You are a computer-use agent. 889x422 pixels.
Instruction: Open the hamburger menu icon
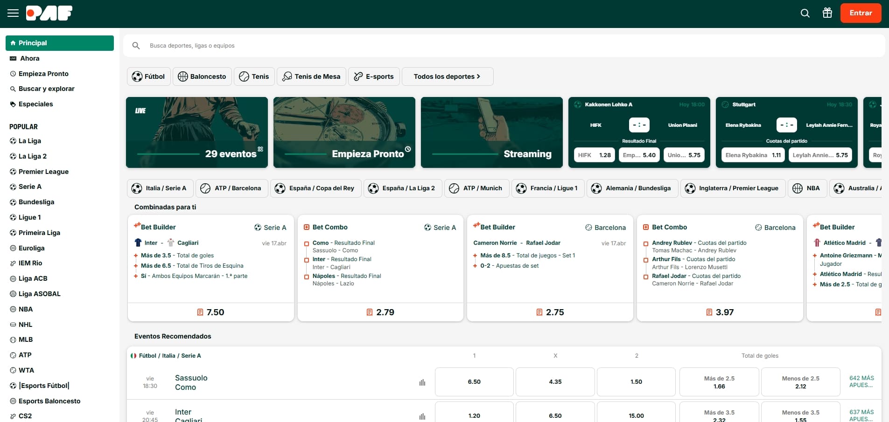tap(13, 13)
